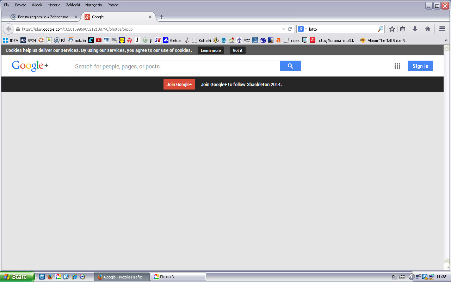The image size is (451, 282).
Task: Open the Kulinski bookmark
Action: [x=202, y=40]
